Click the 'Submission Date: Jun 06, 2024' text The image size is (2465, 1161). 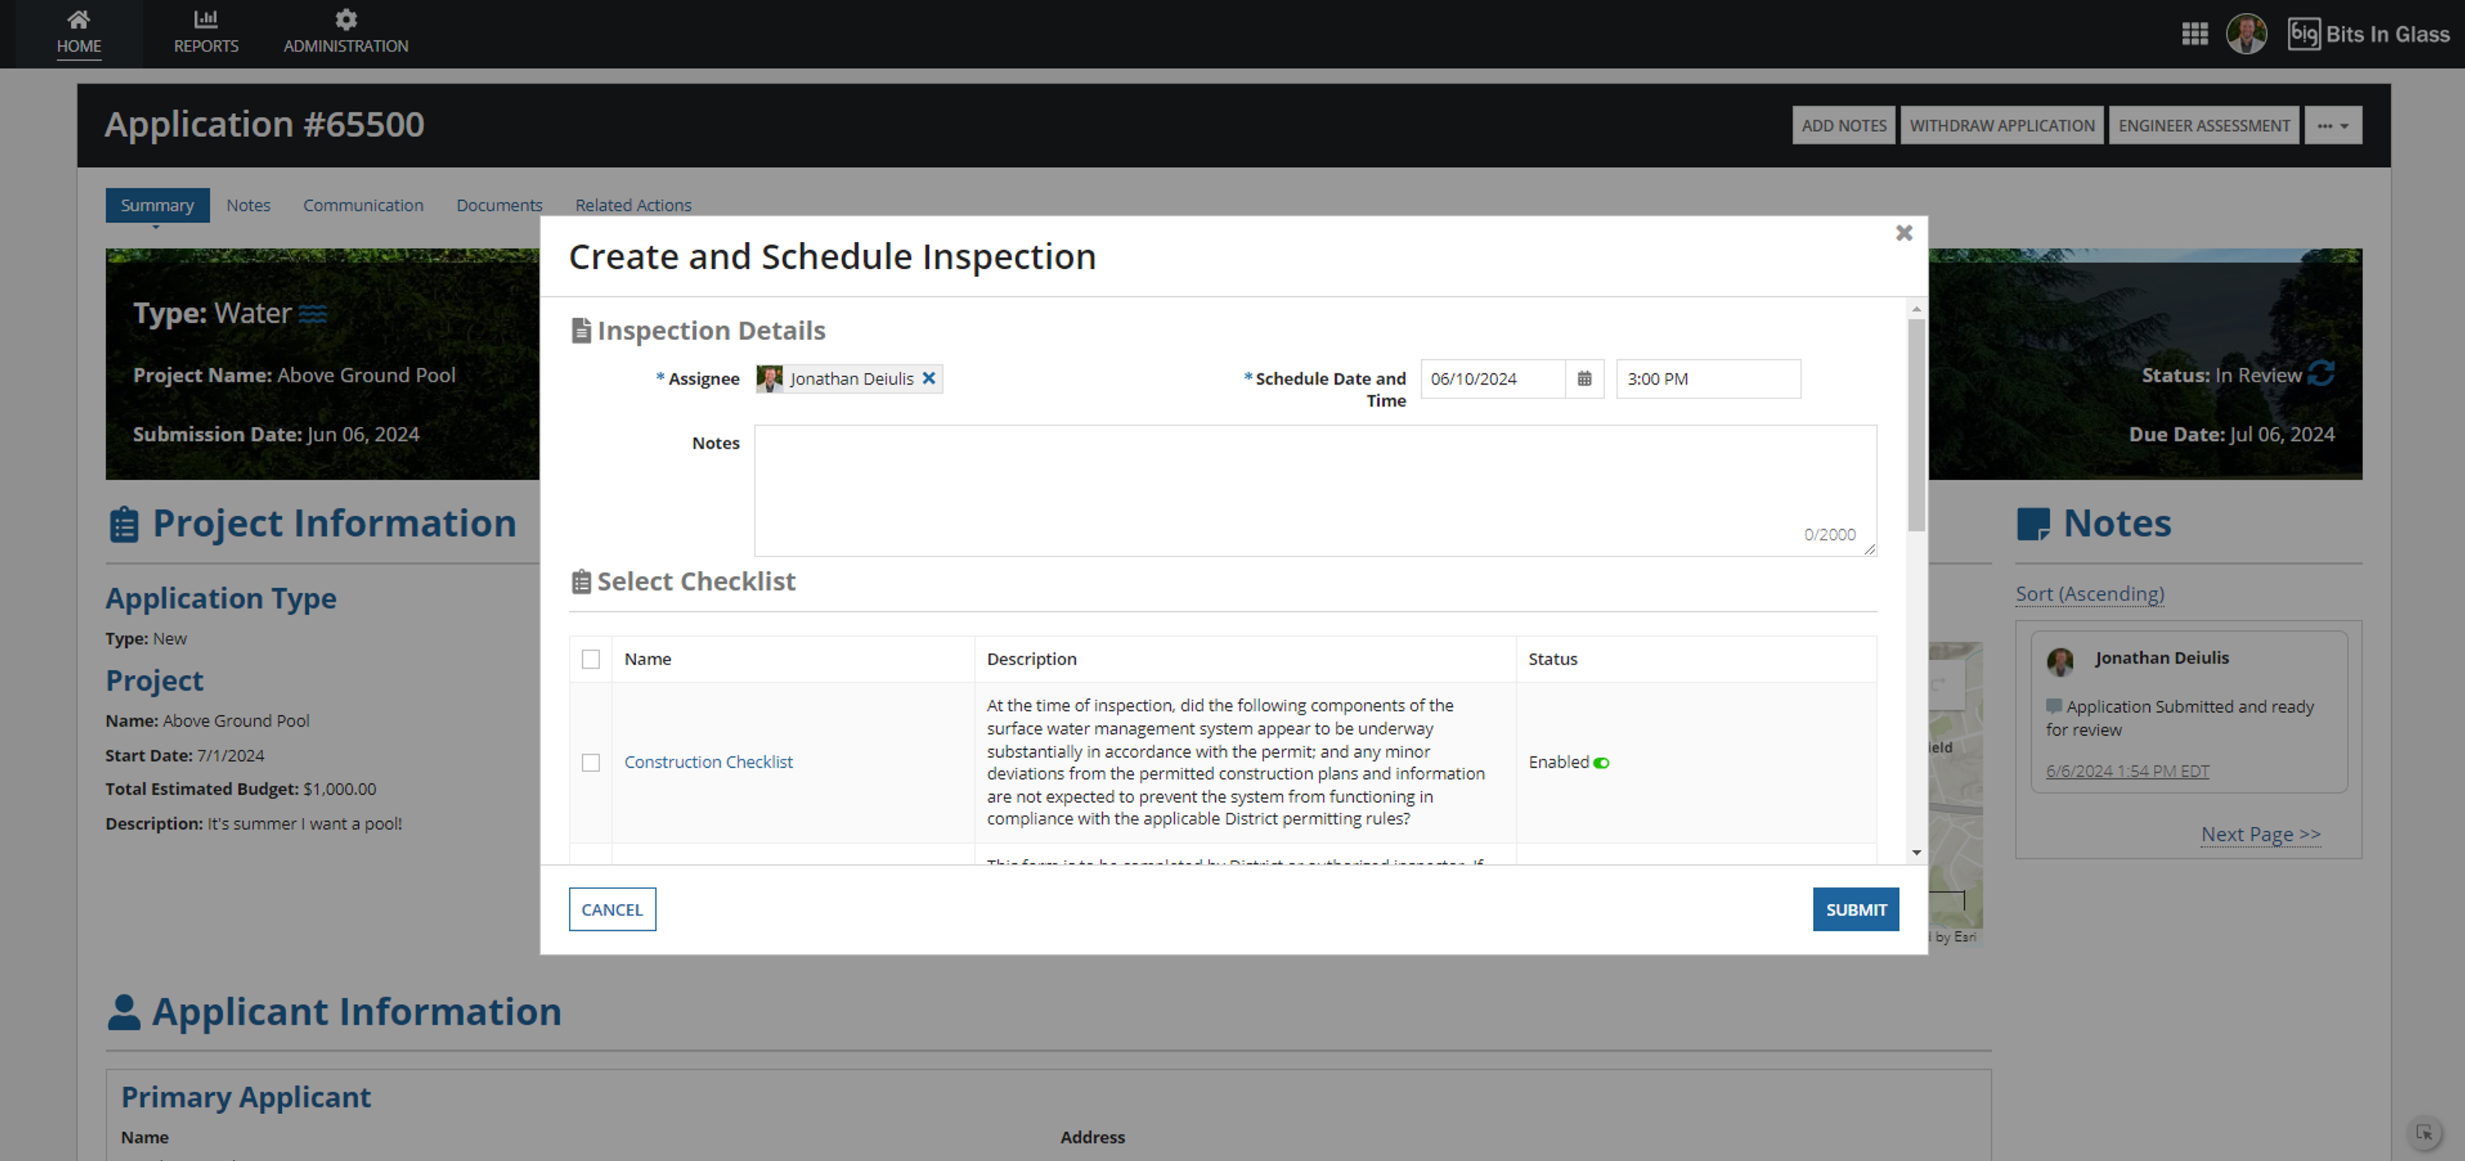point(275,434)
